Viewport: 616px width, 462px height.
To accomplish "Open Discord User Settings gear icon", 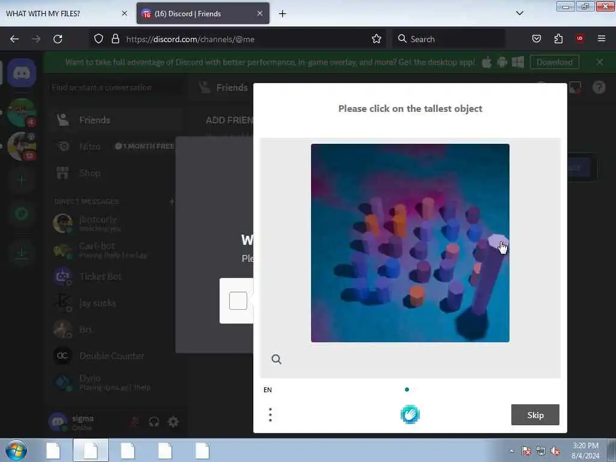I will point(173,422).
